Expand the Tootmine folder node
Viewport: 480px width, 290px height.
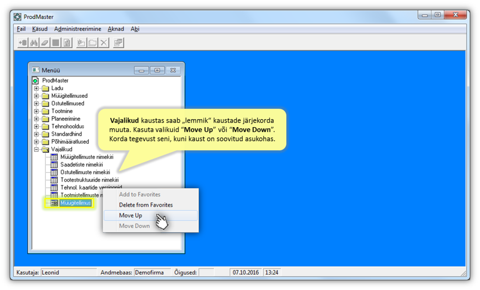[36, 111]
